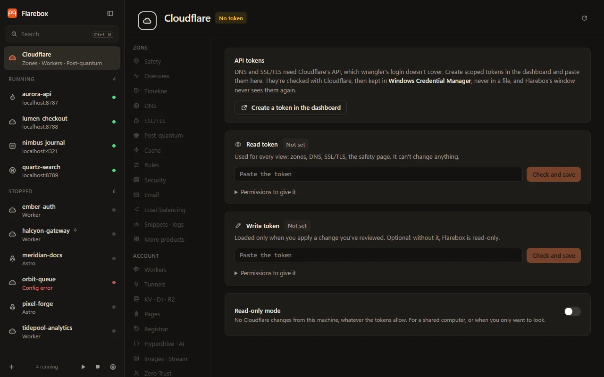604x377 pixels.
Task: Open KV · D1 · R2 section
Action: pyautogui.click(x=168, y=299)
